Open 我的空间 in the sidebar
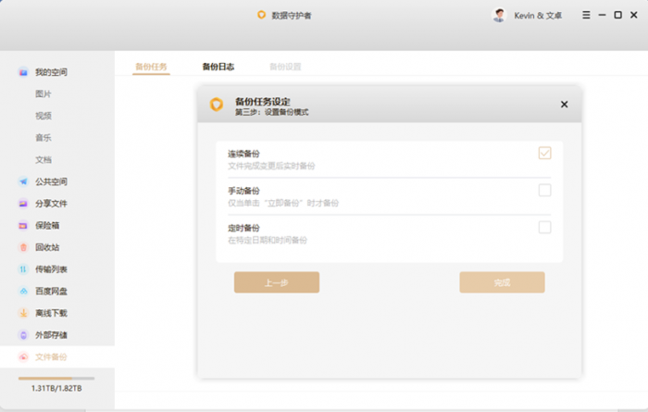 [50, 72]
